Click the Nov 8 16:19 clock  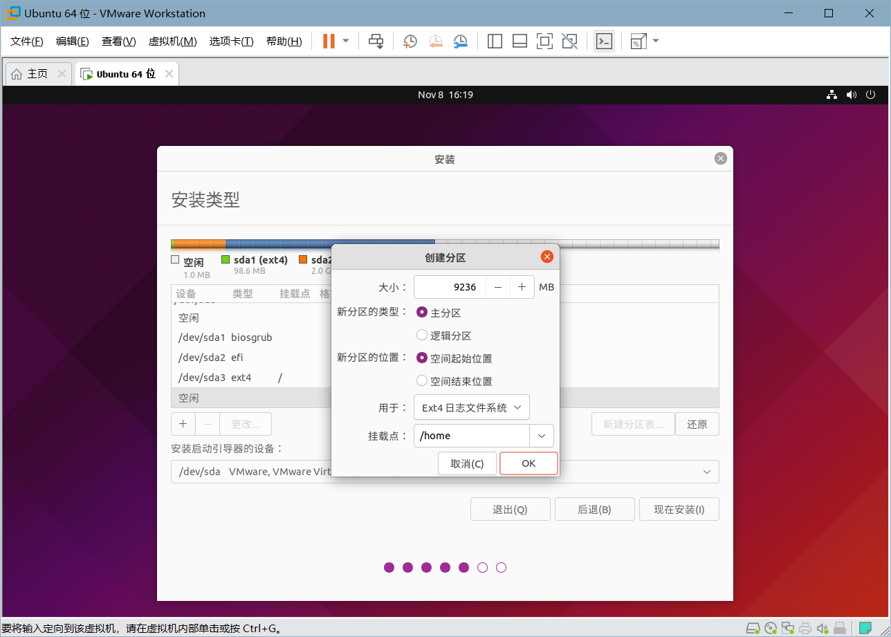(445, 95)
